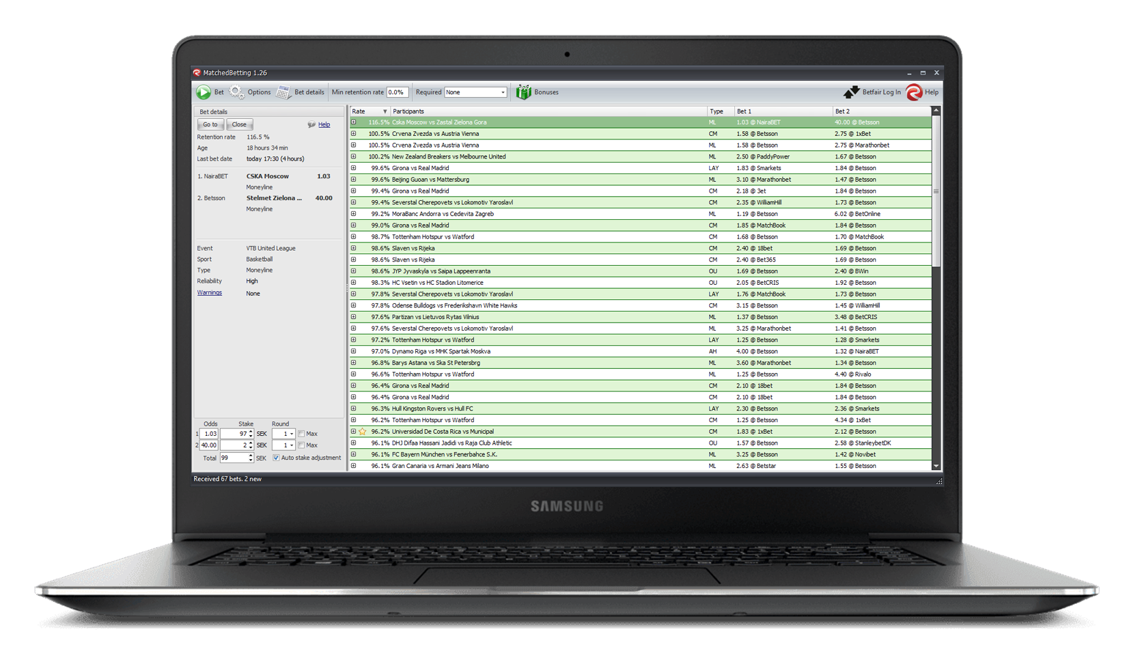Increase stake 97 with up arrow

coord(251,432)
